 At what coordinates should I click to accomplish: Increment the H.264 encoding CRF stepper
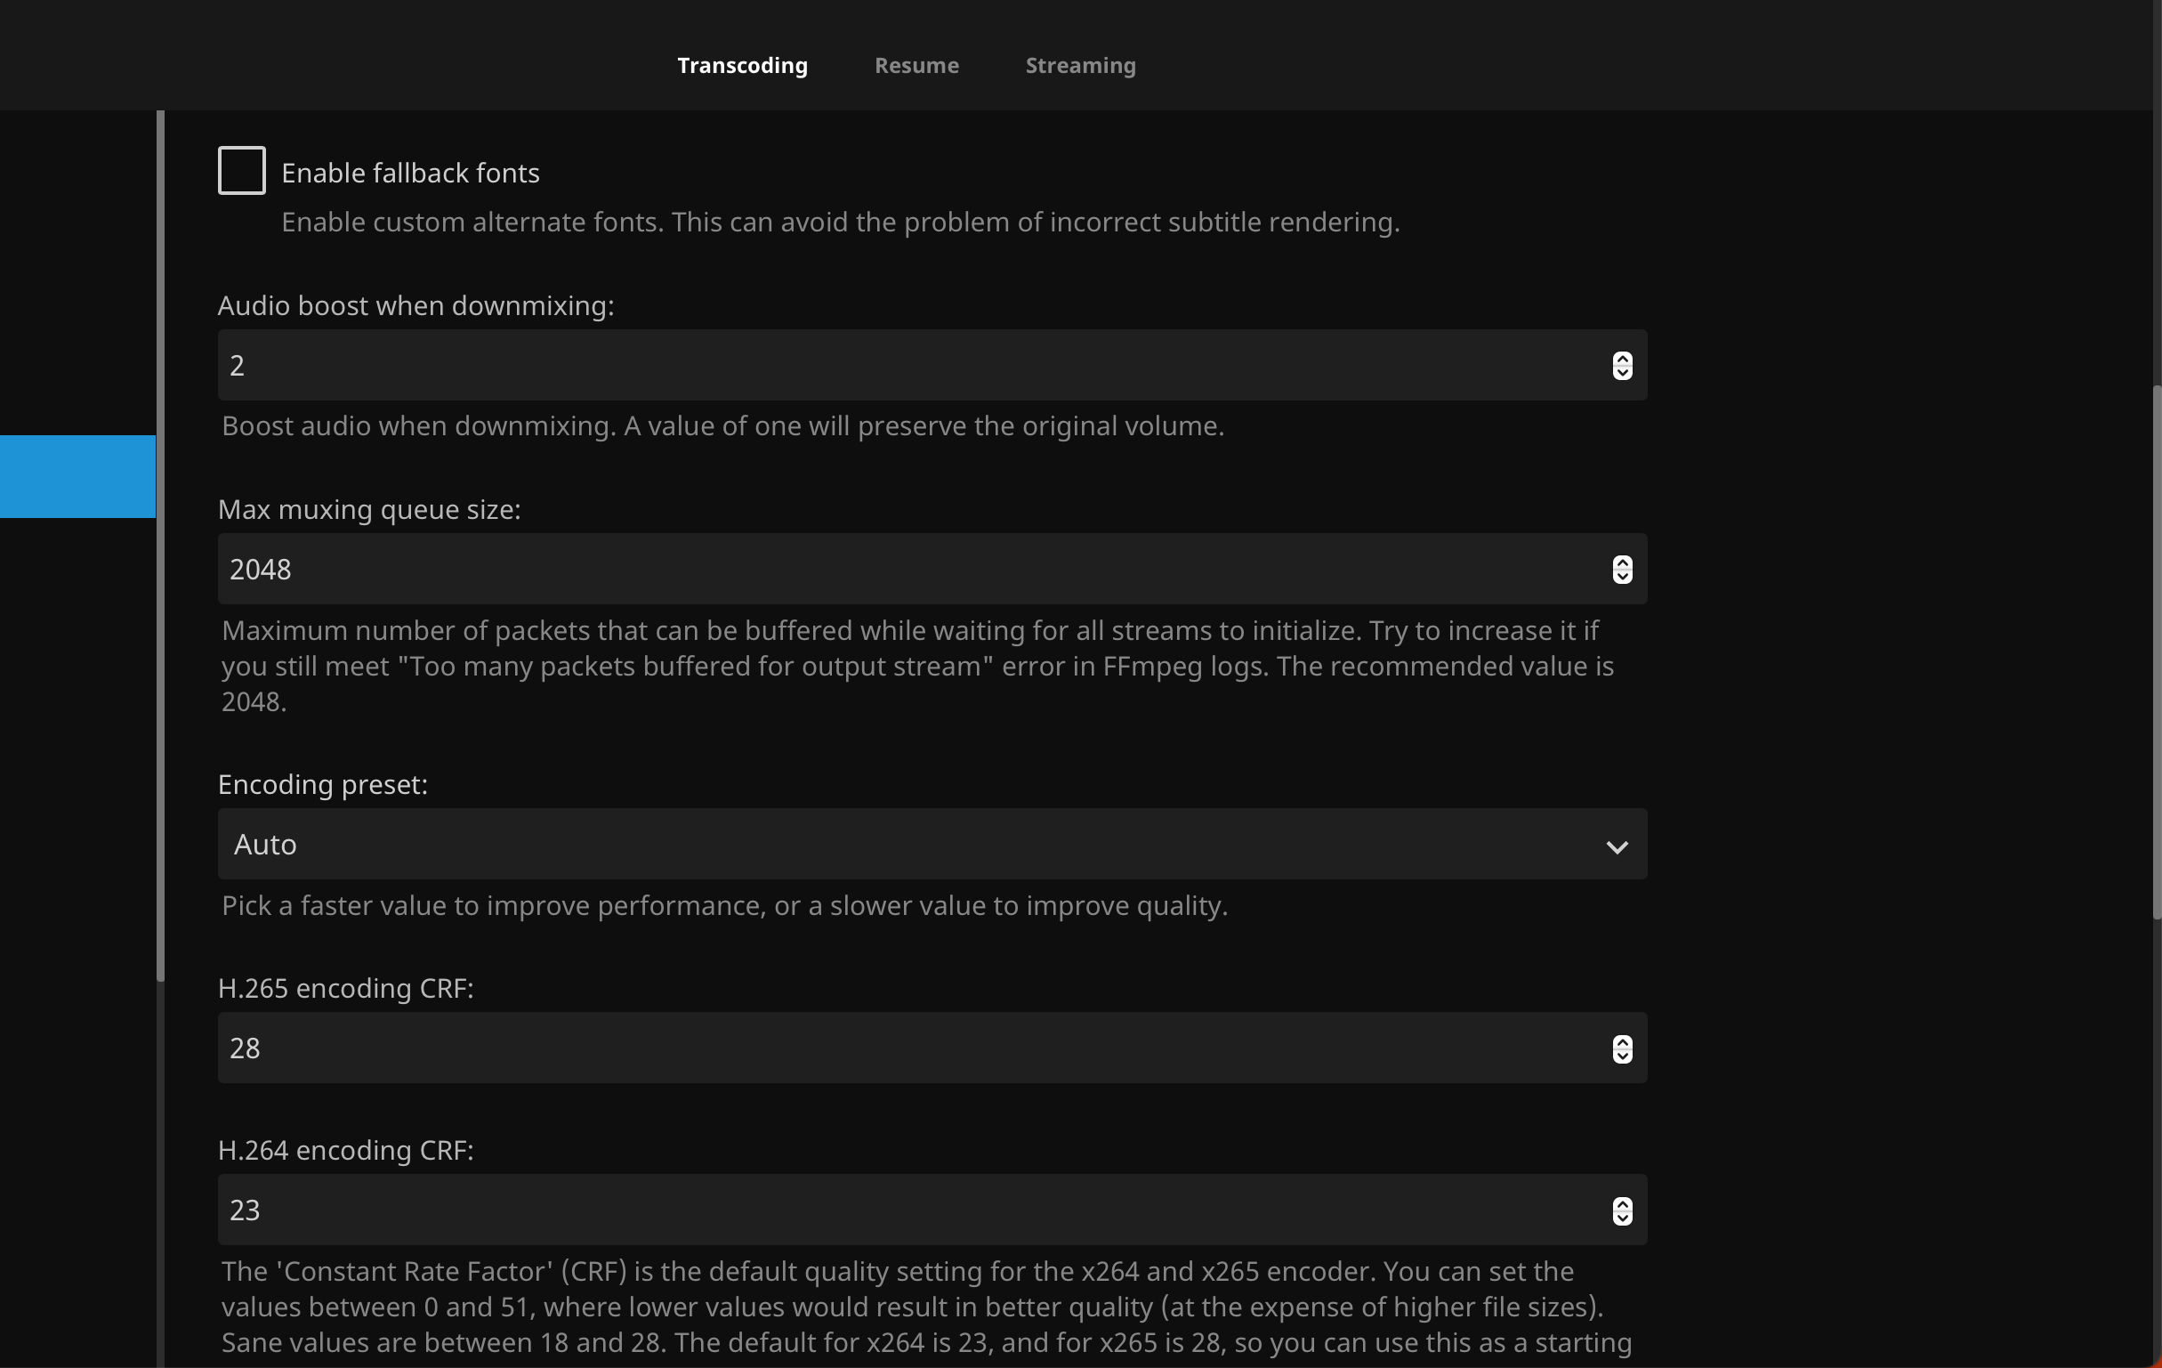(x=1621, y=1203)
